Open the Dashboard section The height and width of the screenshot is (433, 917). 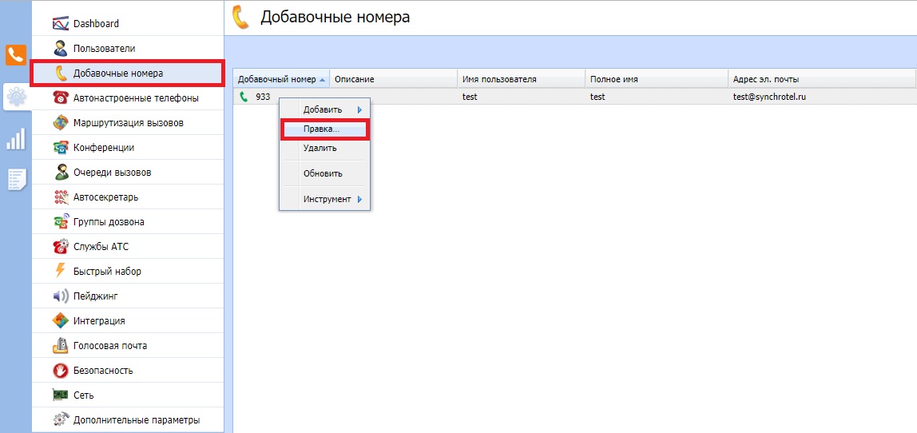point(128,24)
